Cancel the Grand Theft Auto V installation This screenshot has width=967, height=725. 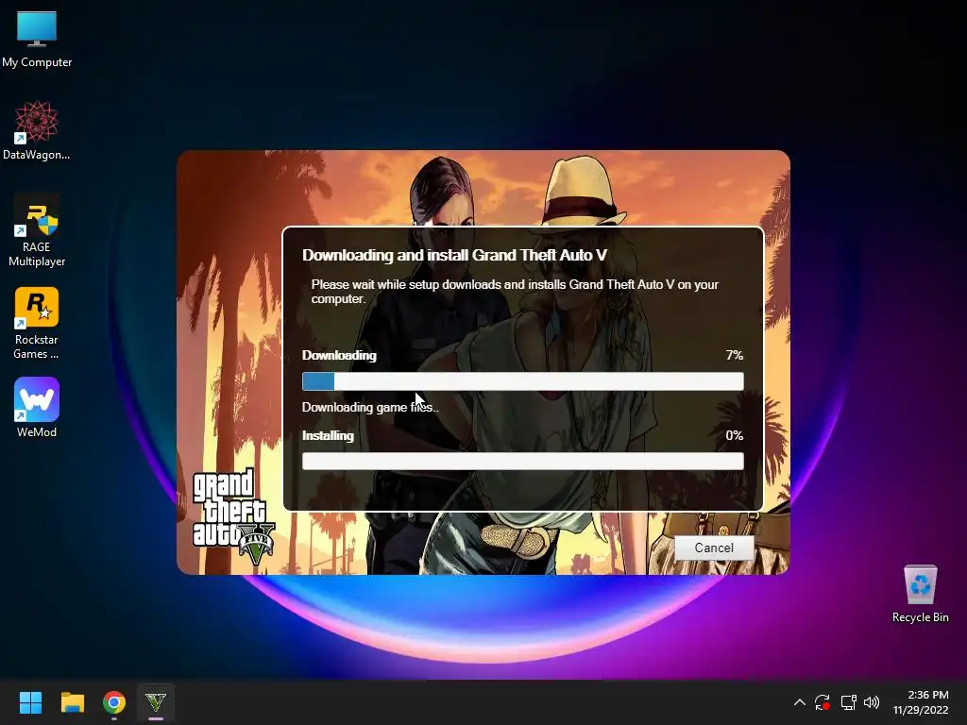[x=714, y=548]
